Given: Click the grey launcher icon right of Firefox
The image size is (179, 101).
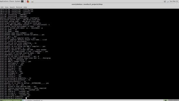Looking at the screenshot, I should (32, 1).
